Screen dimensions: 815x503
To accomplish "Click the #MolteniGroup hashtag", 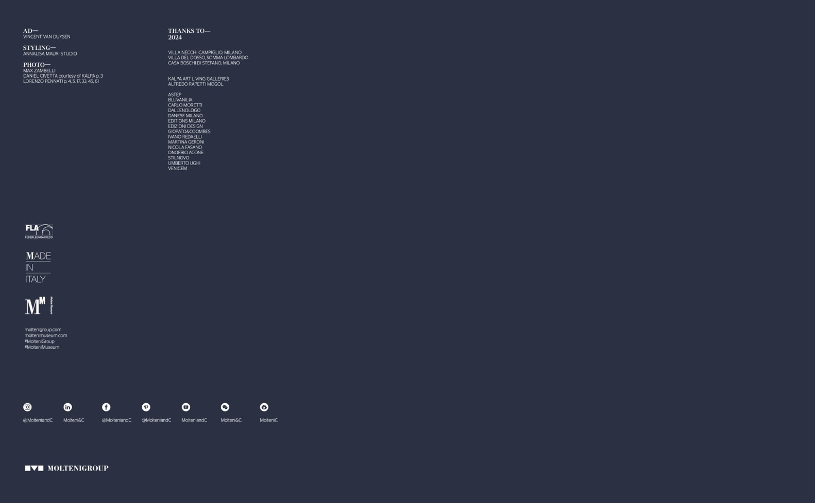I will coord(39,342).
